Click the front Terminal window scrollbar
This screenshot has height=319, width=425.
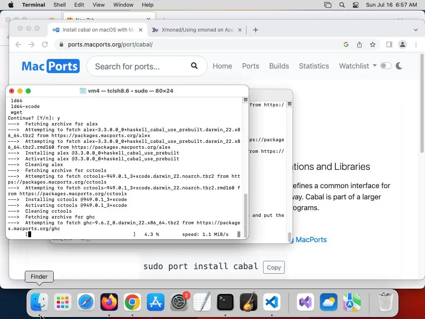point(246,216)
